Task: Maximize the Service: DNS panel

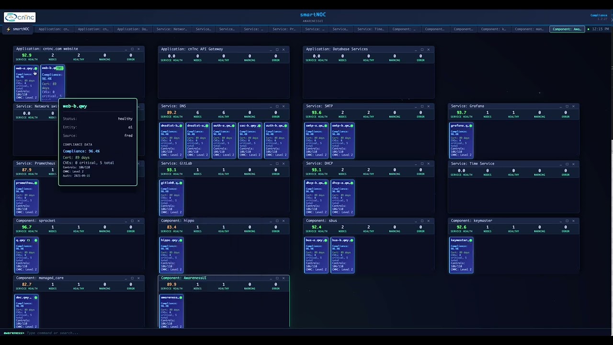Action: coord(277,106)
